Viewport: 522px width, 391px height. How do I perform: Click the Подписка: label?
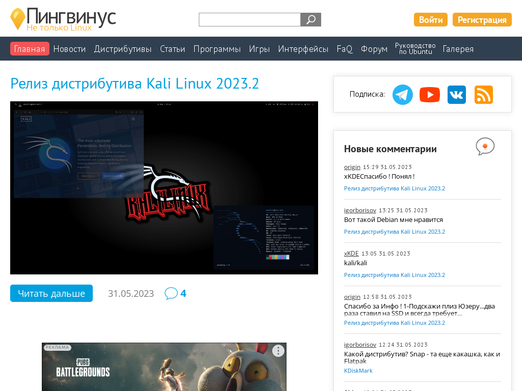click(x=367, y=94)
